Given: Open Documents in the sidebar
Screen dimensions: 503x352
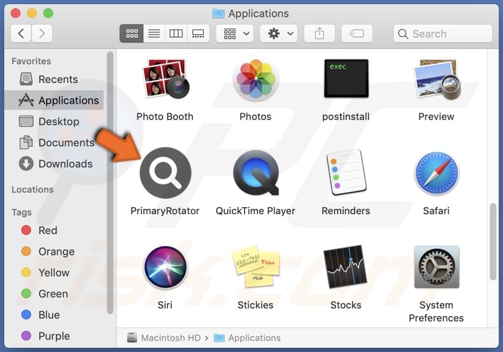Looking at the screenshot, I should [54, 142].
